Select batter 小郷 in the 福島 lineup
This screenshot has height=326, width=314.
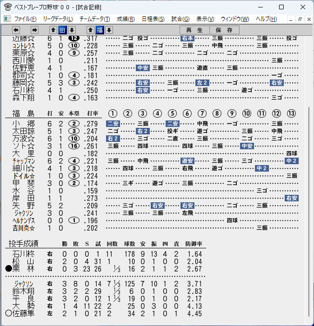point(23,124)
